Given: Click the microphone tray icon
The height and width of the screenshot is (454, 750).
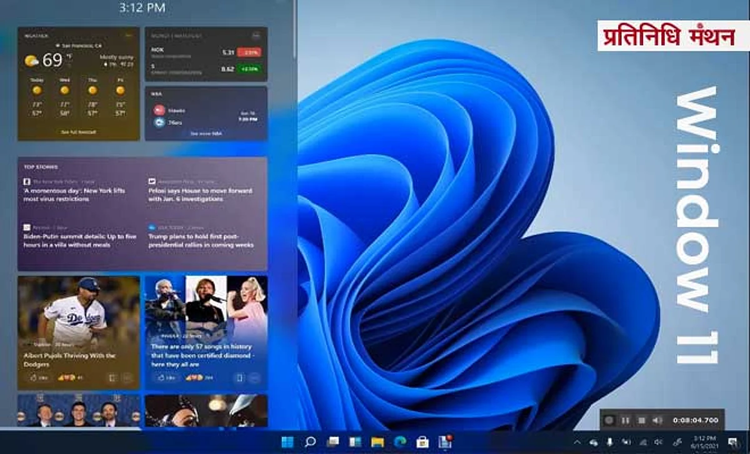Looking at the screenshot, I should (609, 442).
